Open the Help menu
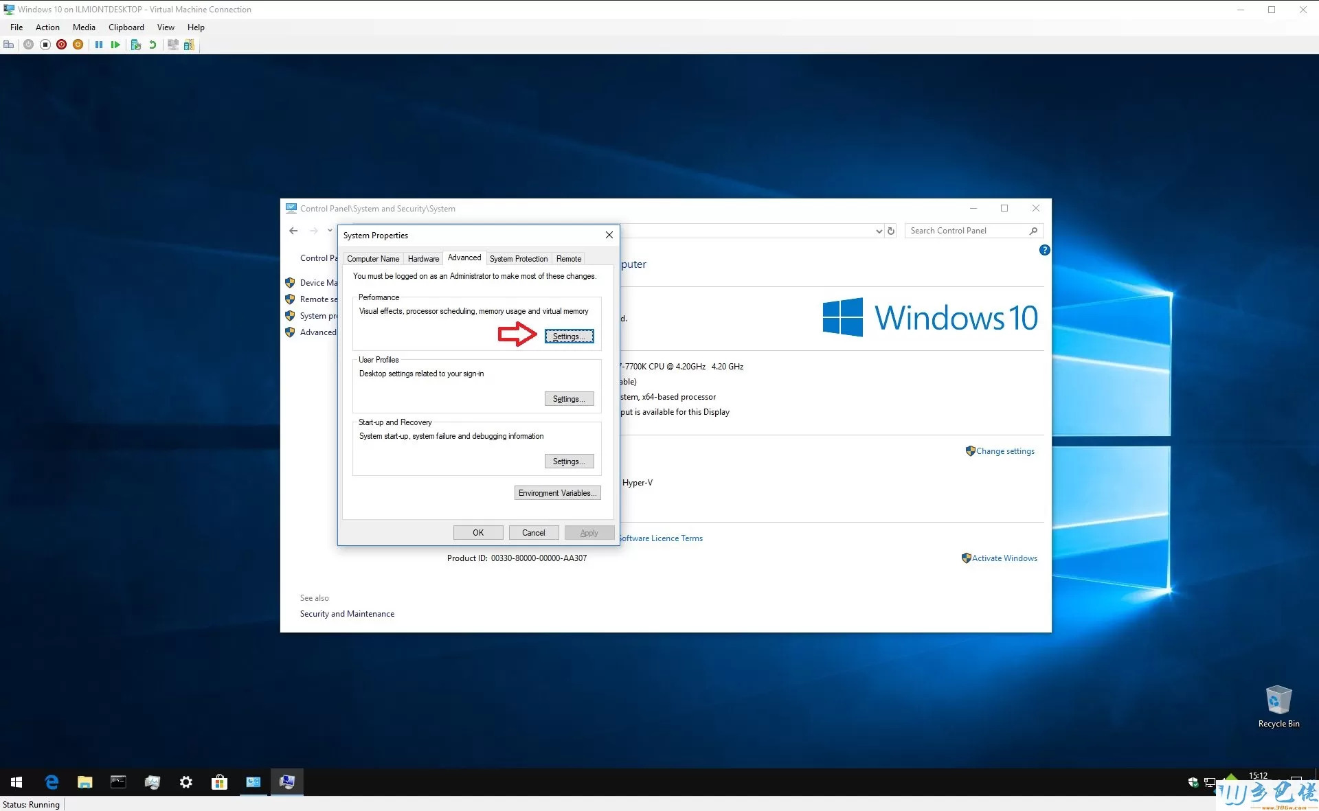This screenshot has height=811, width=1319. [x=196, y=27]
